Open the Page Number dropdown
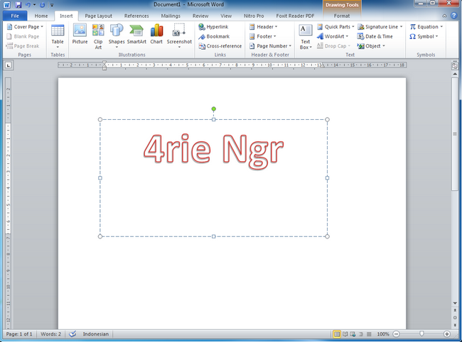462x342 pixels. tap(270, 46)
